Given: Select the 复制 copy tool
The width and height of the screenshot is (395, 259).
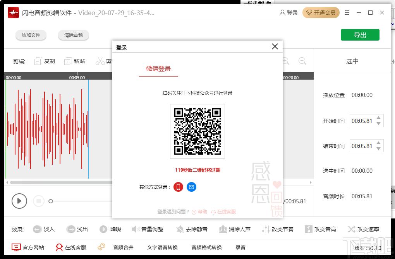Looking at the screenshot, I should point(45,61).
